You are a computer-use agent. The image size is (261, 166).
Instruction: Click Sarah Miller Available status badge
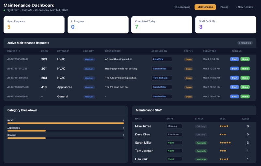[201, 143]
